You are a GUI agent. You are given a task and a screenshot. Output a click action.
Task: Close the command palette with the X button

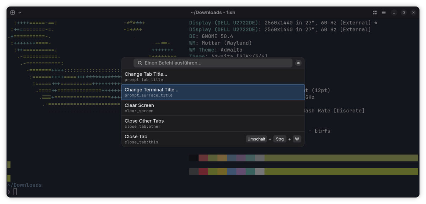pos(298,63)
